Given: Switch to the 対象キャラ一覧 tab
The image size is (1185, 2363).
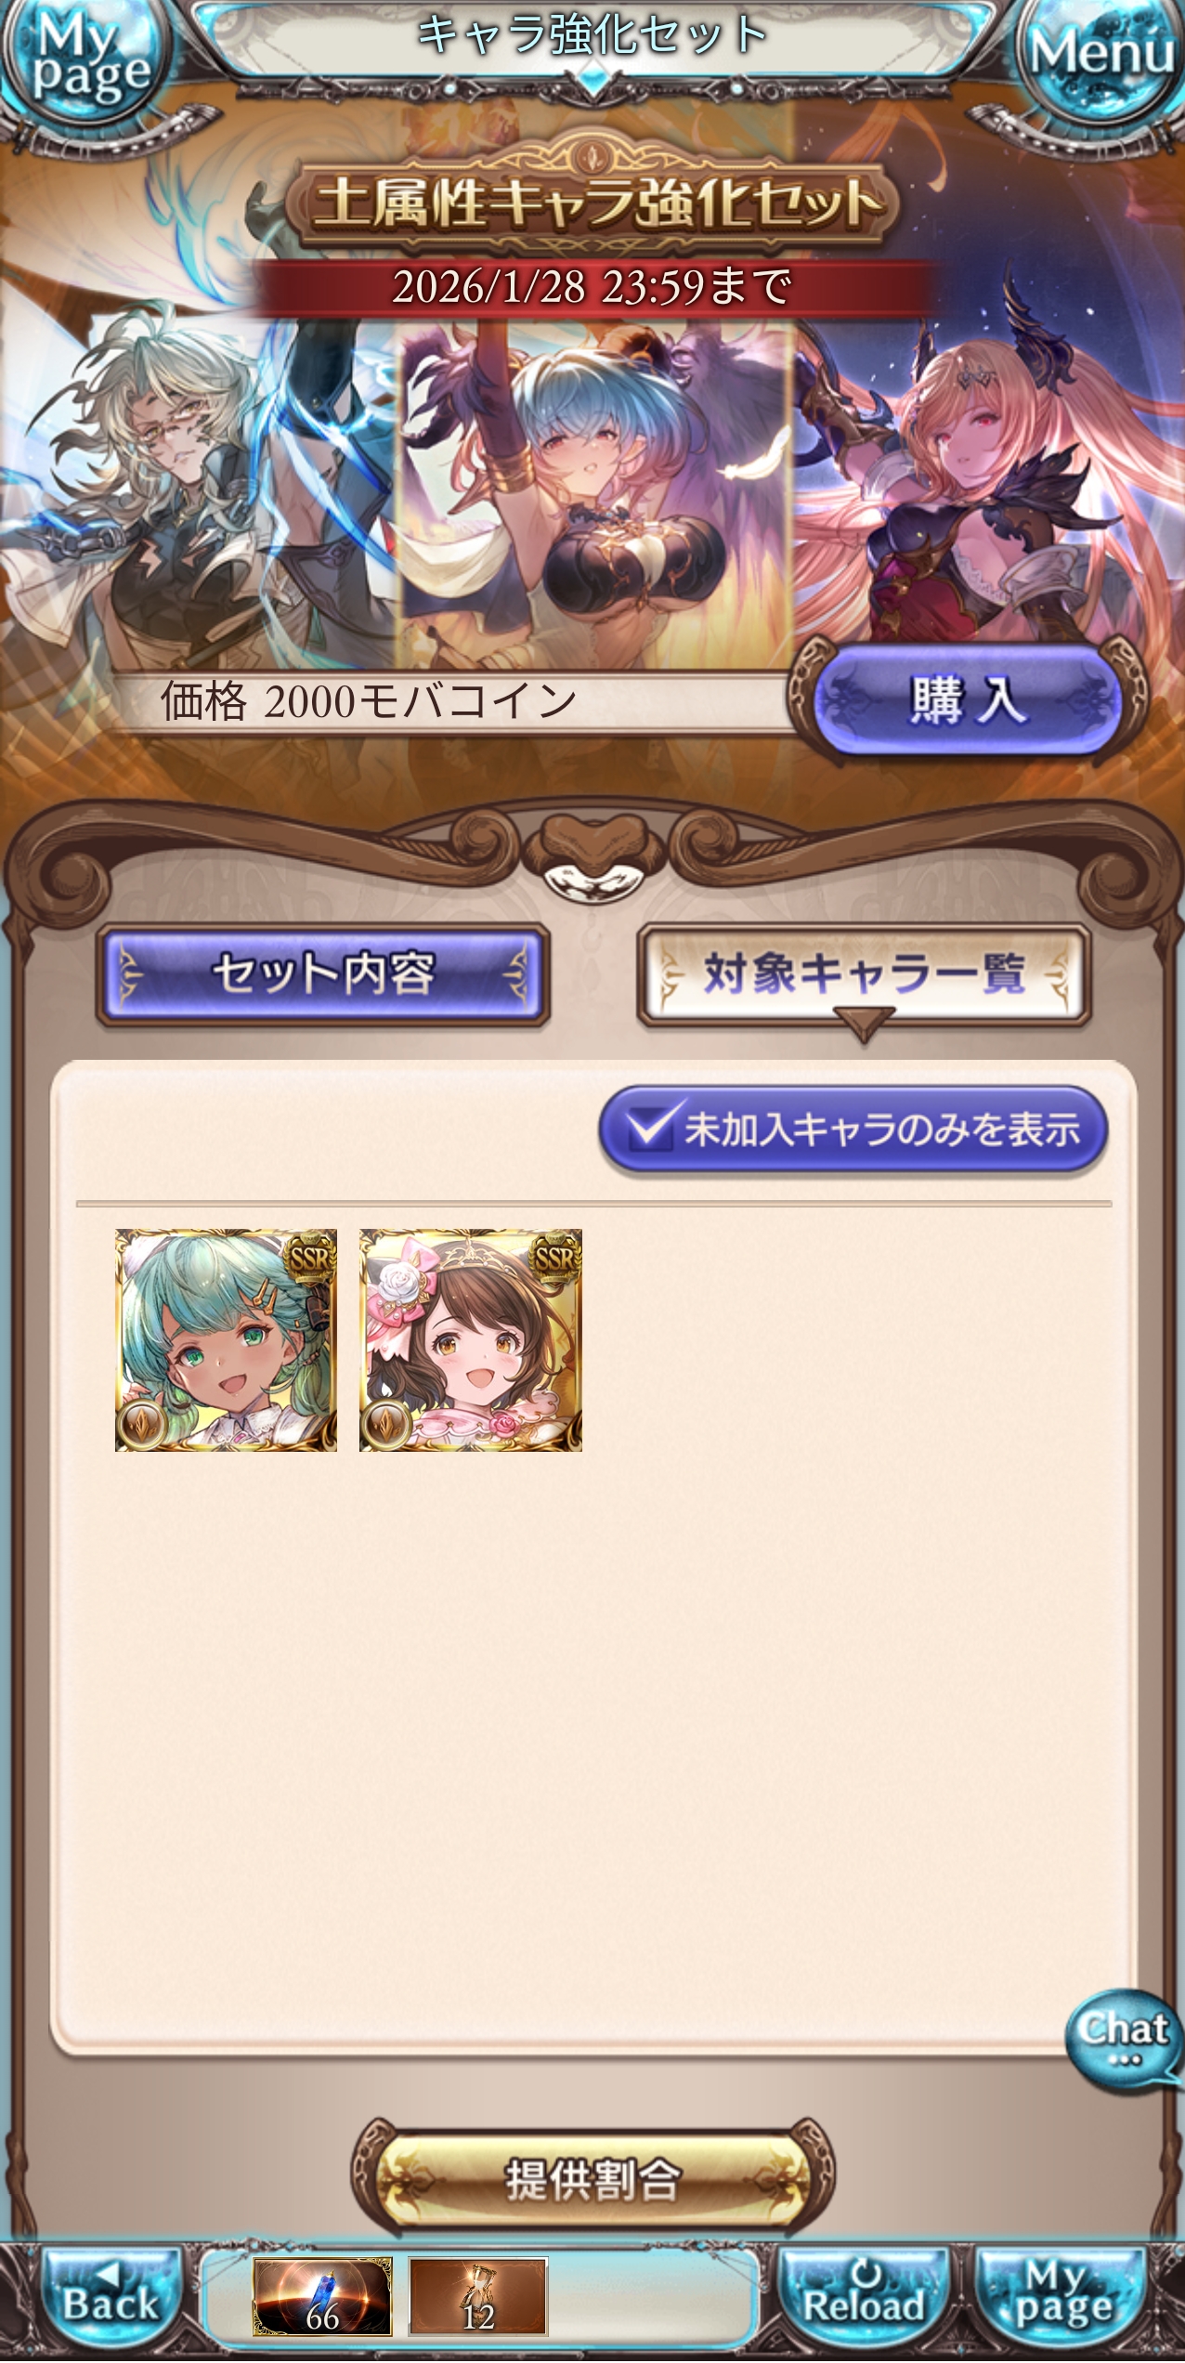Looking at the screenshot, I should coord(864,974).
